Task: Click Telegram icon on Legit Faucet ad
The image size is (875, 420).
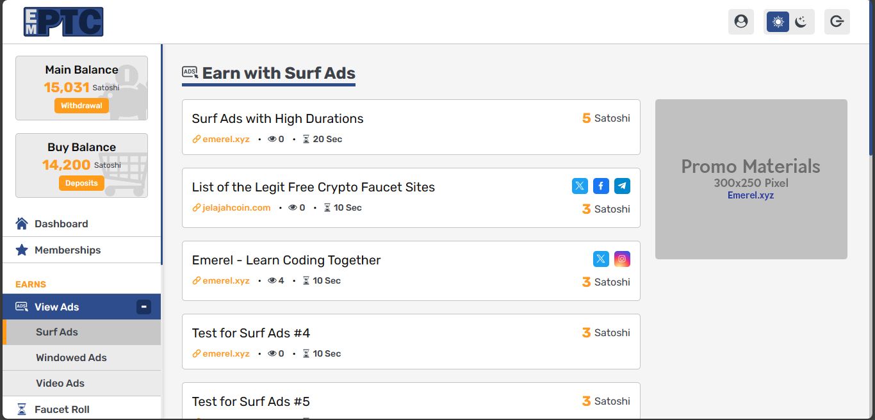Action: pyautogui.click(x=622, y=186)
